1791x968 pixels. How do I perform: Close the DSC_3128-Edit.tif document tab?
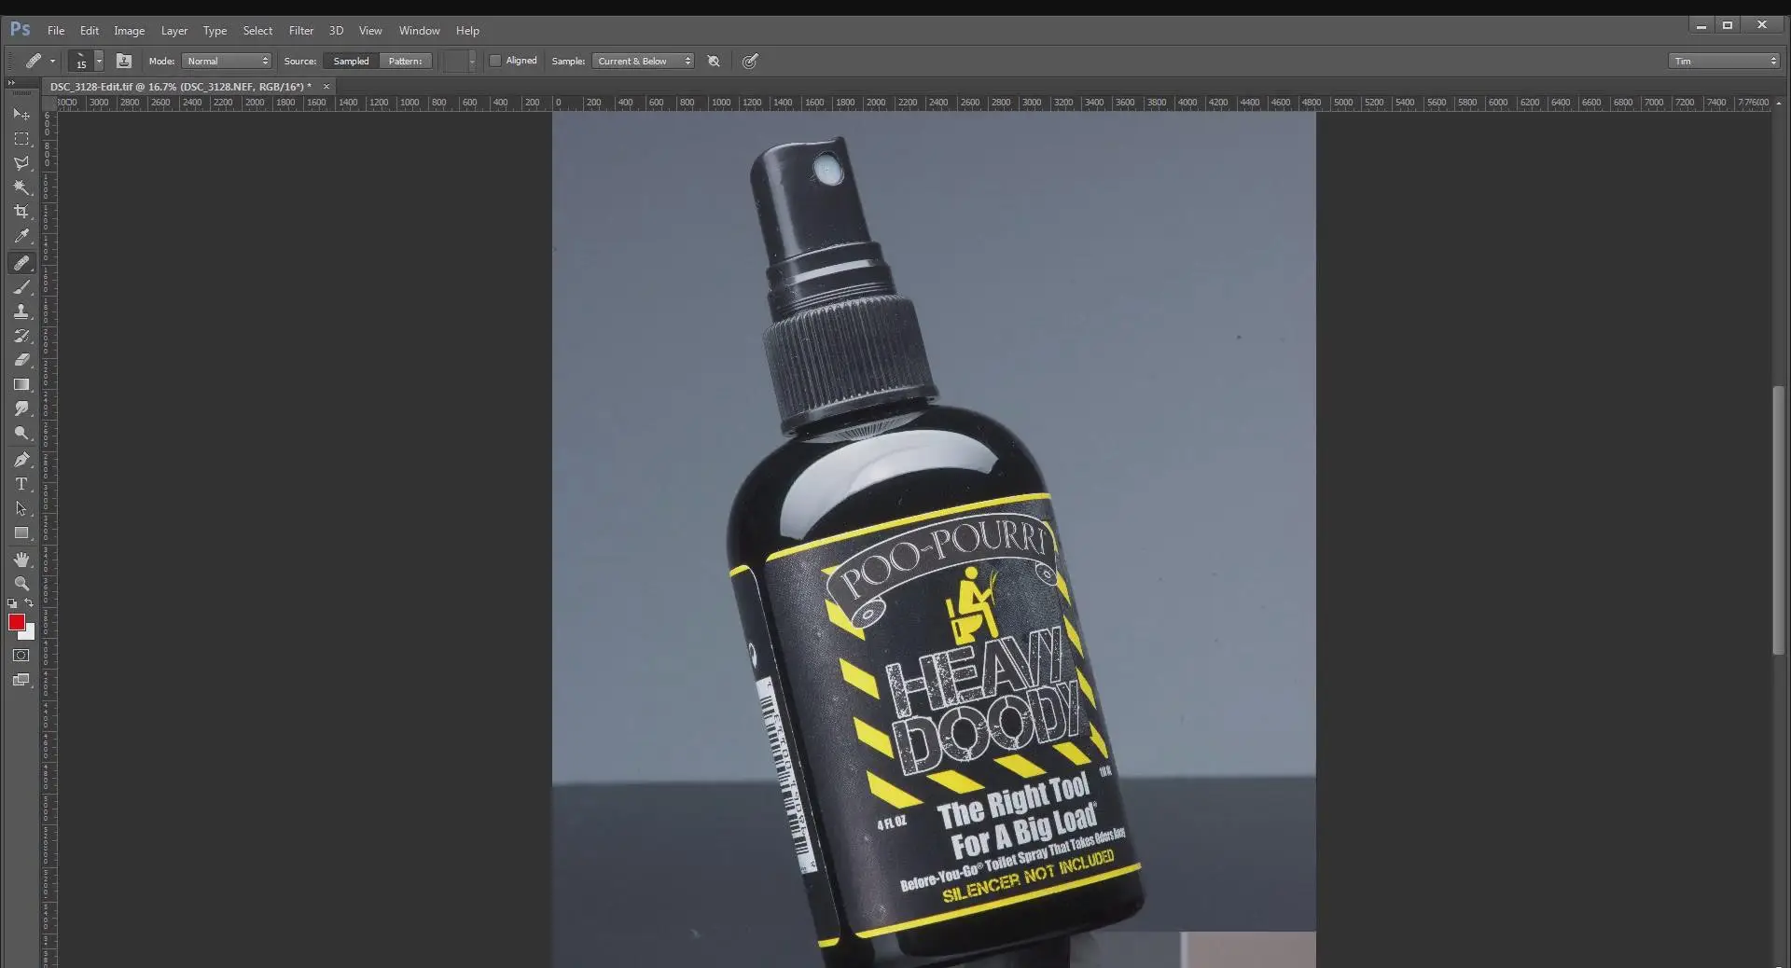pyautogui.click(x=326, y=86)
